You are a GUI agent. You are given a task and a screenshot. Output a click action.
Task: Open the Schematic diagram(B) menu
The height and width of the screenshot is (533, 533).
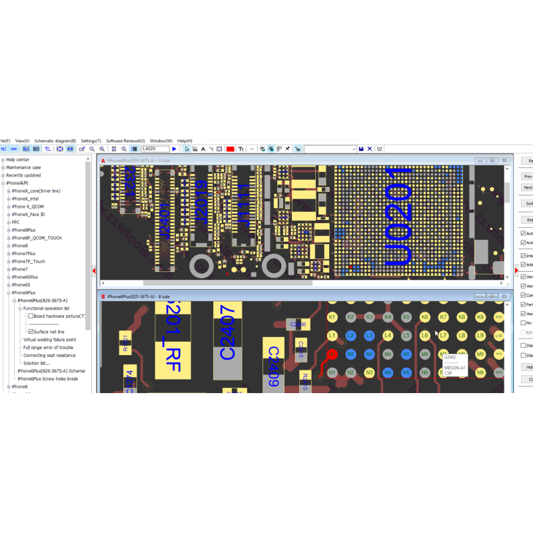coord(55,141)
